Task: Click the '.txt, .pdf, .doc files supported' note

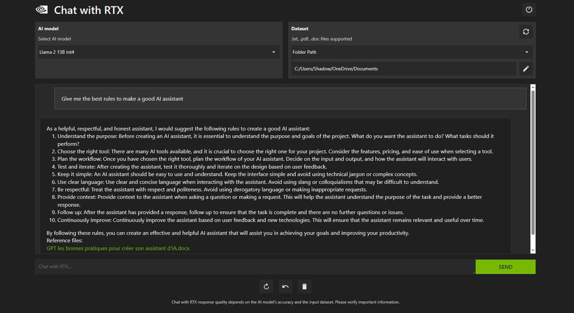Action: pyautogui.click(x=322, y=39)
